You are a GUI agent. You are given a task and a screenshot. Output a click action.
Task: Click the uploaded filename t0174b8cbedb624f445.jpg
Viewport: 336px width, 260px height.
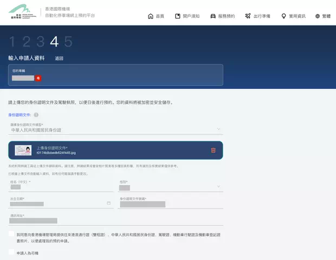coord(56,153)
